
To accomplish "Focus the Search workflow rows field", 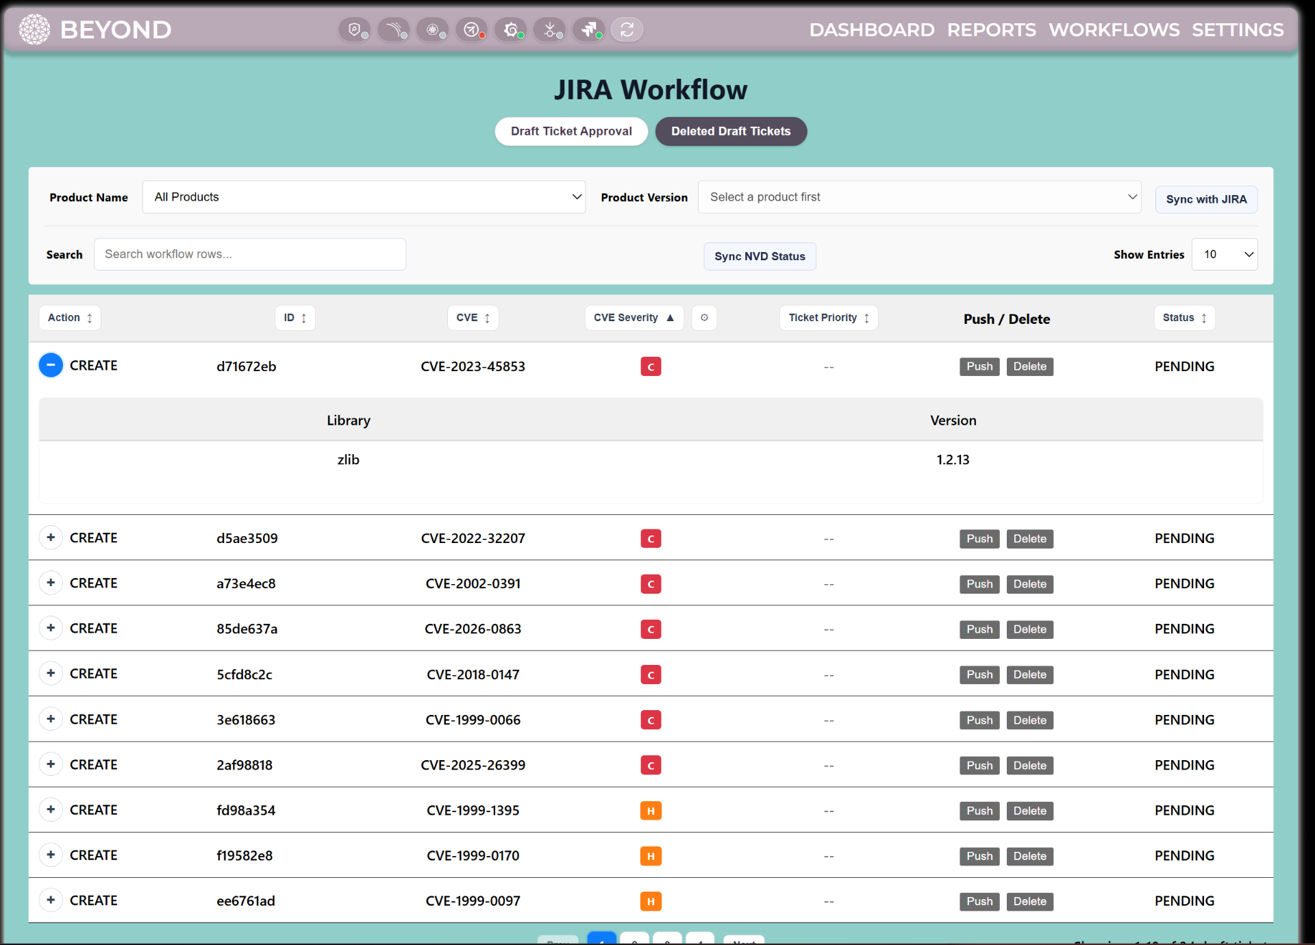I will tap(249, 254).
